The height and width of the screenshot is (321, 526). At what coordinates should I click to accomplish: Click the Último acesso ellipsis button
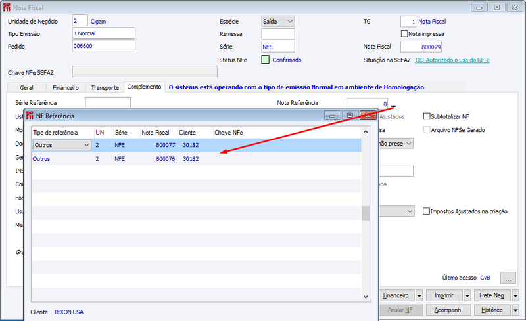coord(508,278)
